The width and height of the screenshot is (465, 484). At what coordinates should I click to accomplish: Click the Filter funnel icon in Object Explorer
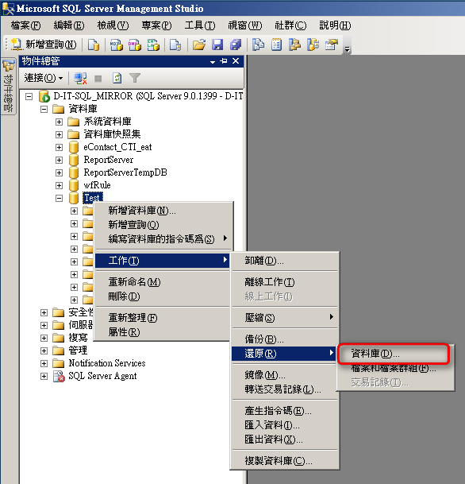(x=135, y=79)
